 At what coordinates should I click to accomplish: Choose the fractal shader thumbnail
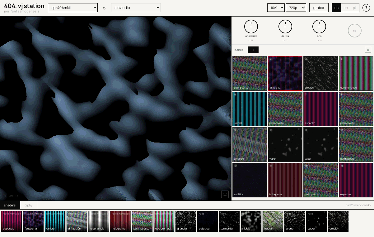point(273,221)
